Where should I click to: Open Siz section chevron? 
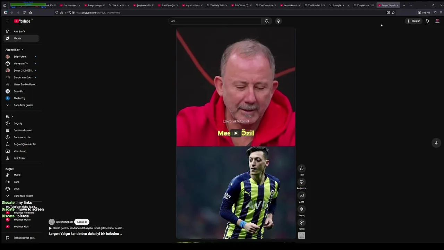tap(12, 116)
